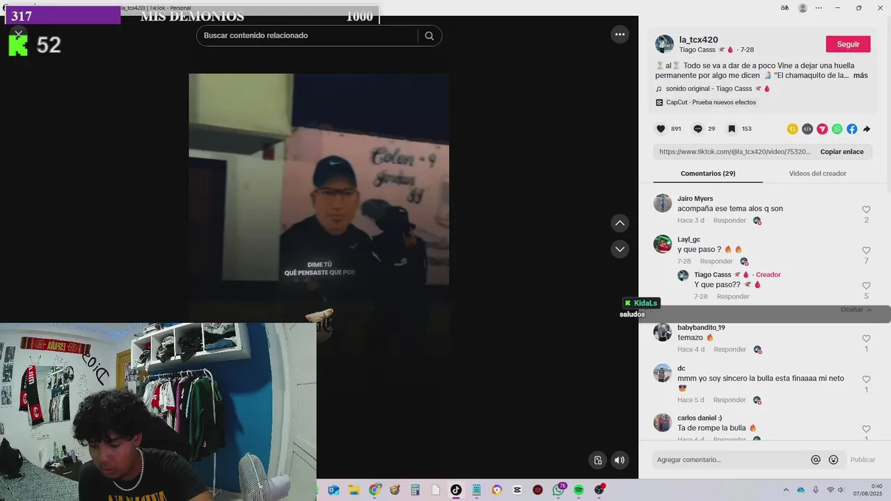Open the three-dot more options menu
The image size is (891, 501).
point(620,34)
